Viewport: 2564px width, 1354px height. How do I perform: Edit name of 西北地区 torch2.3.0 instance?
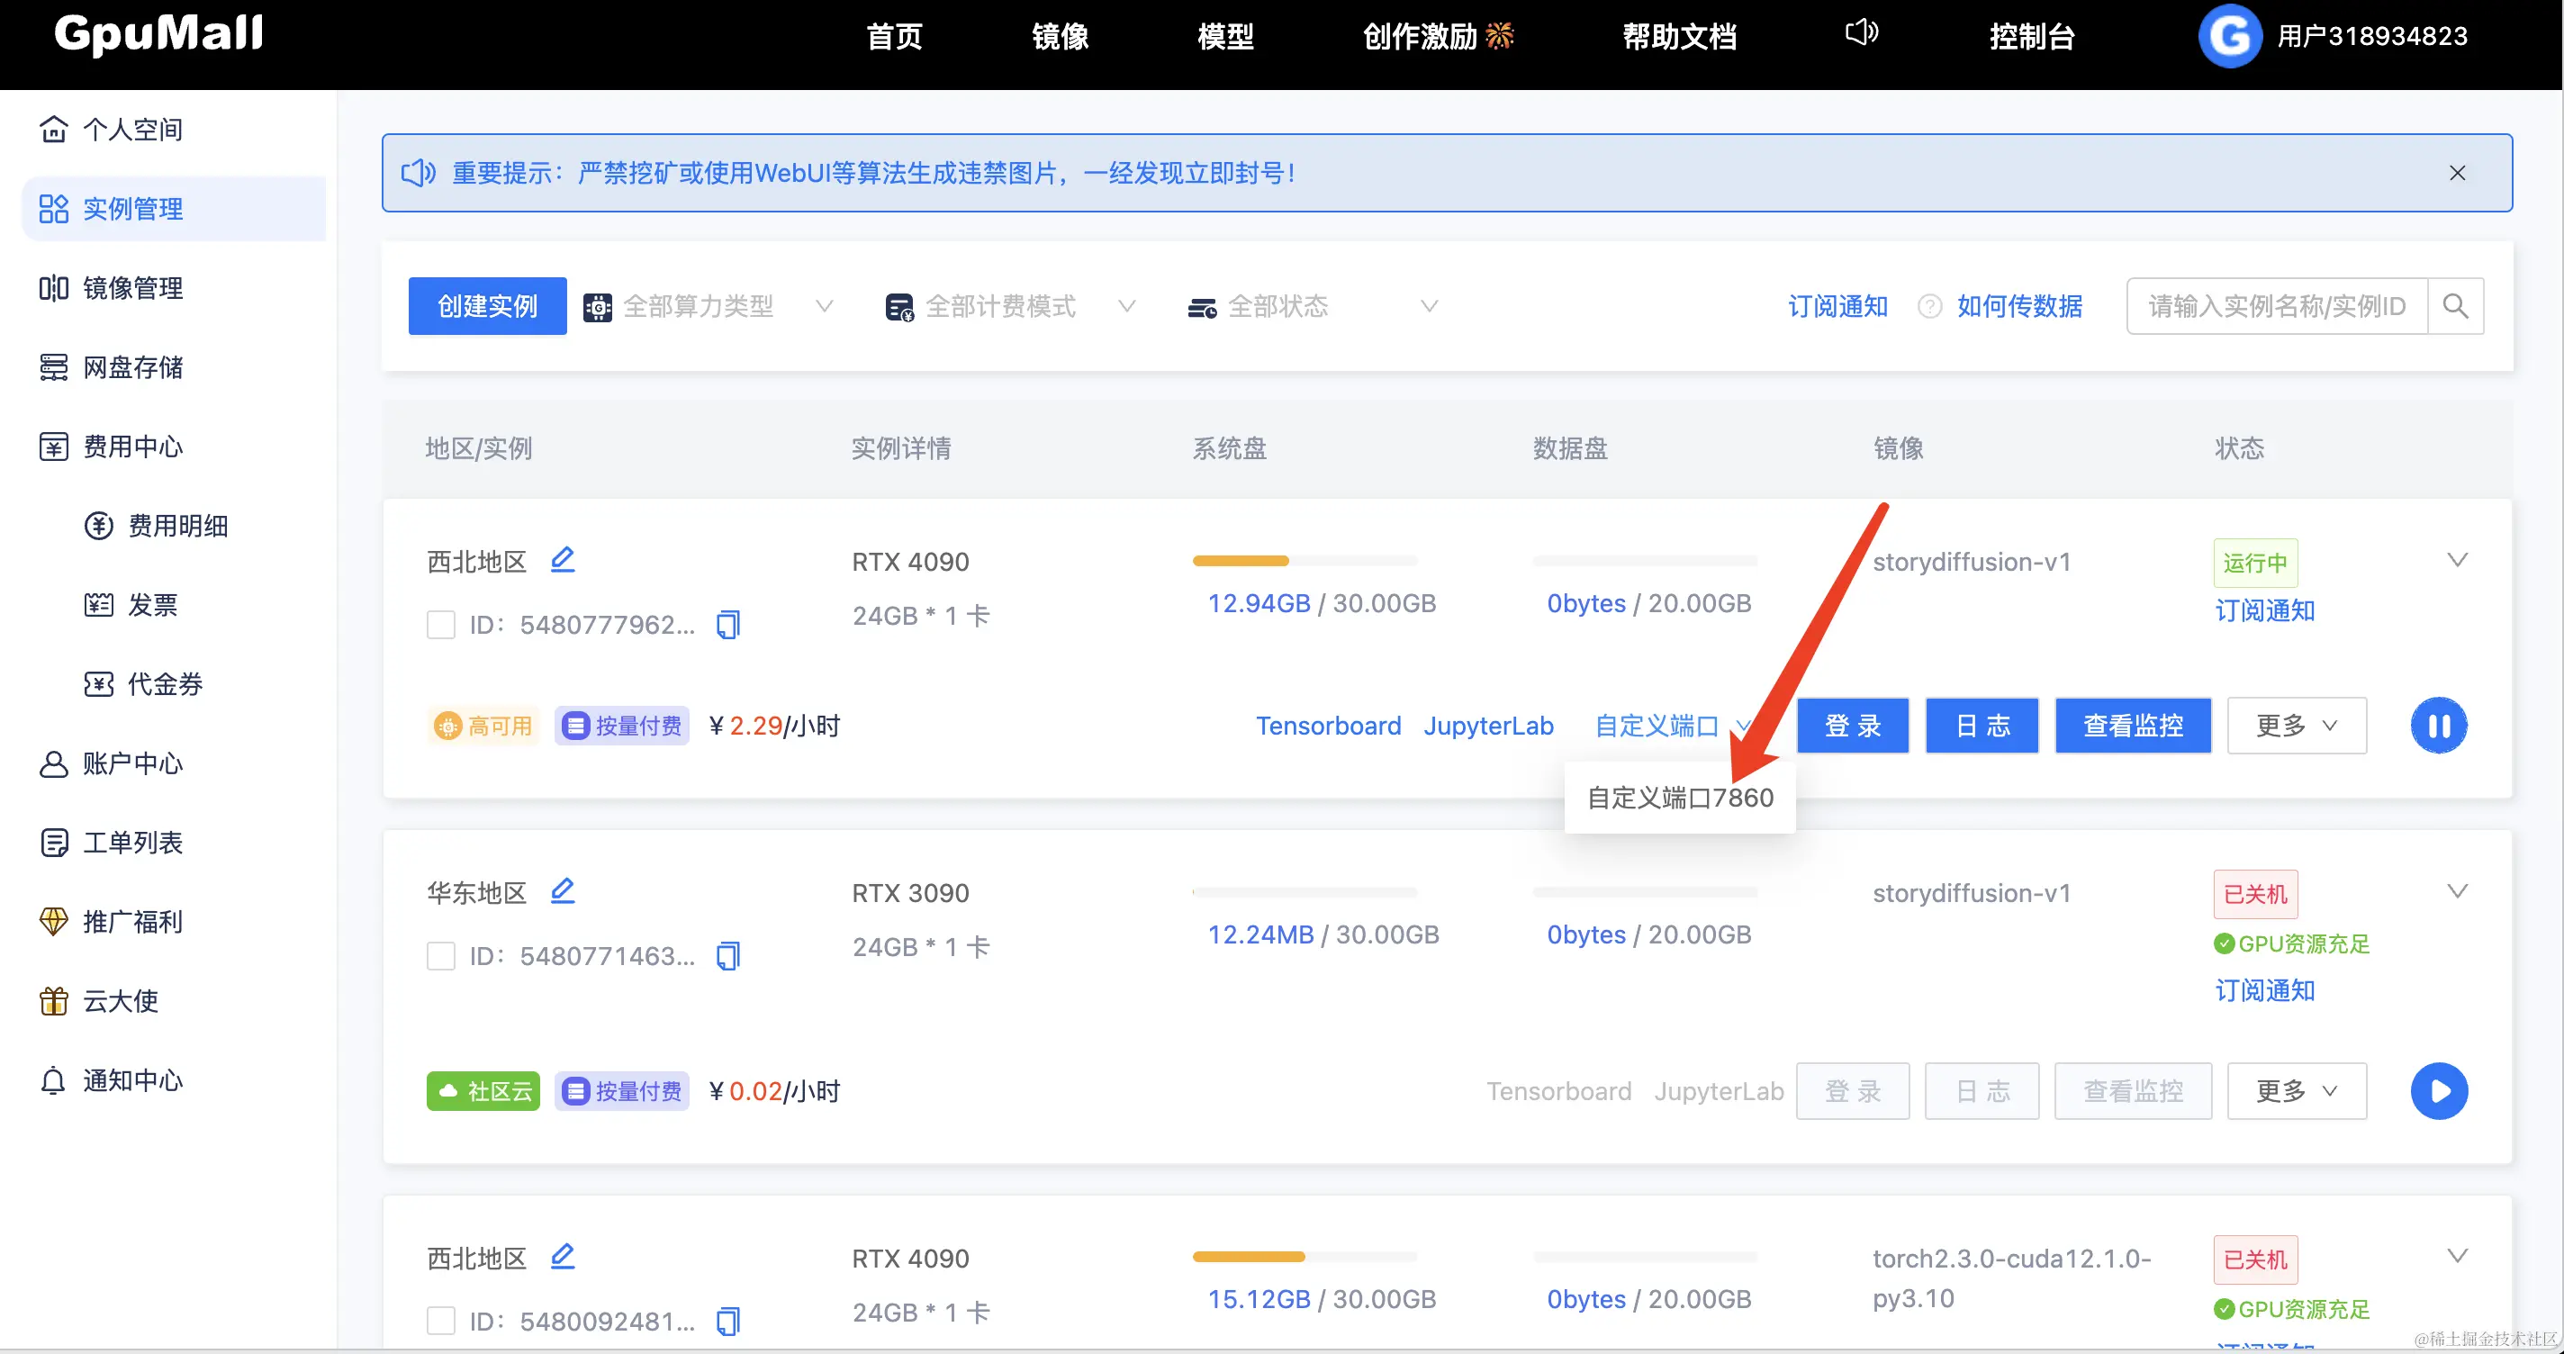coord(563,1257)
